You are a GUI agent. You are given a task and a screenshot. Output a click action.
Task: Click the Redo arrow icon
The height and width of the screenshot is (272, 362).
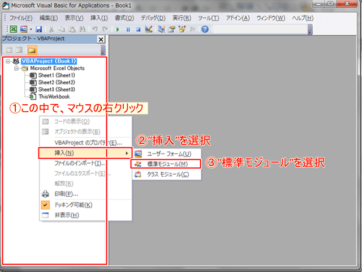[105, 29]
